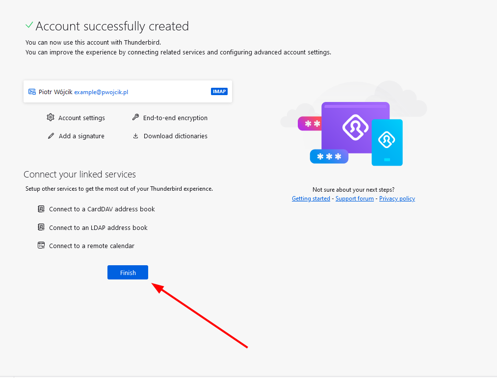Select Download dictionaries option
The height and width of the screenshot is (378, 497).
point(175,136)
